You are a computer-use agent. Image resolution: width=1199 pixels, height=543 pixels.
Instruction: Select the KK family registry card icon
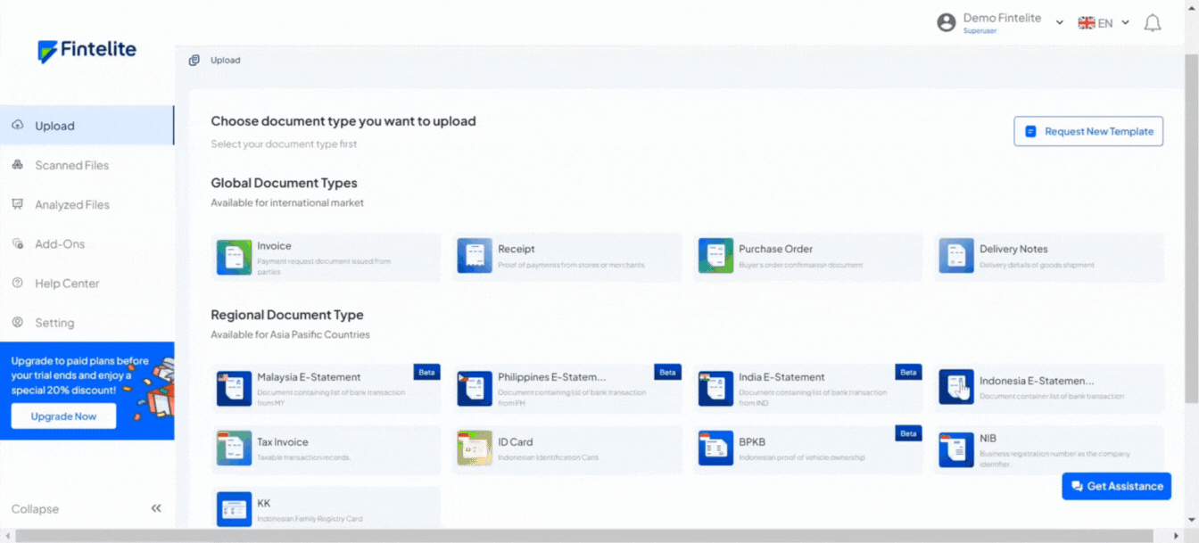234,509
